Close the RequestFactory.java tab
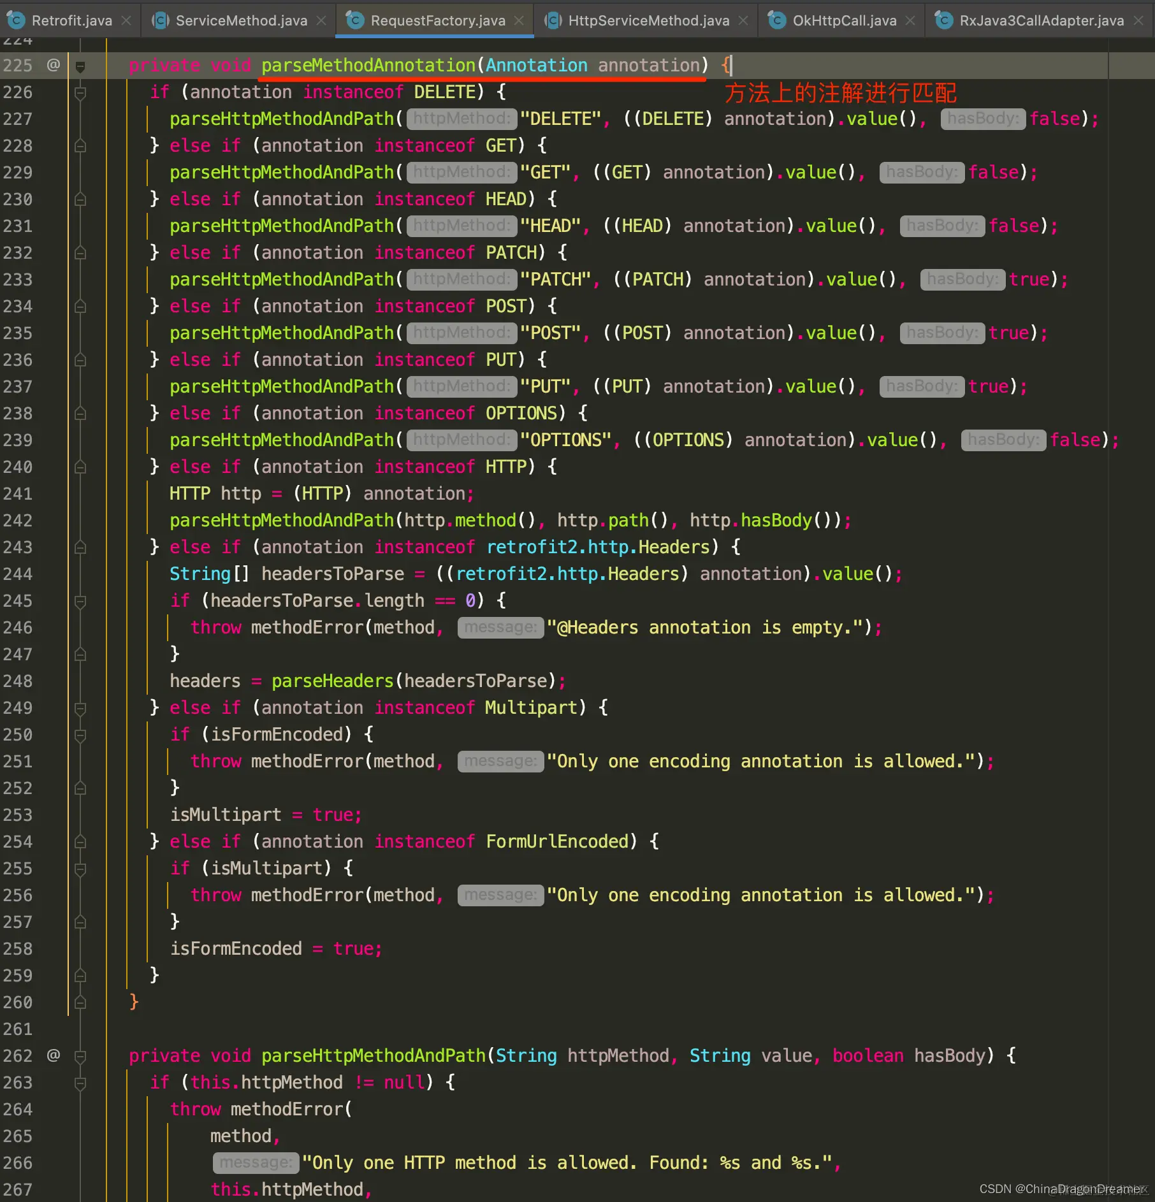Viewport: 1155px width, 1202px height. (x=519, y=20)
